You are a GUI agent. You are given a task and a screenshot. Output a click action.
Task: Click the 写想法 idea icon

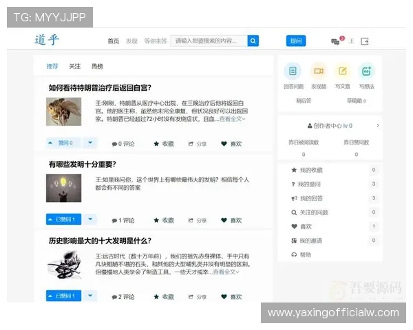coord(366,71)
